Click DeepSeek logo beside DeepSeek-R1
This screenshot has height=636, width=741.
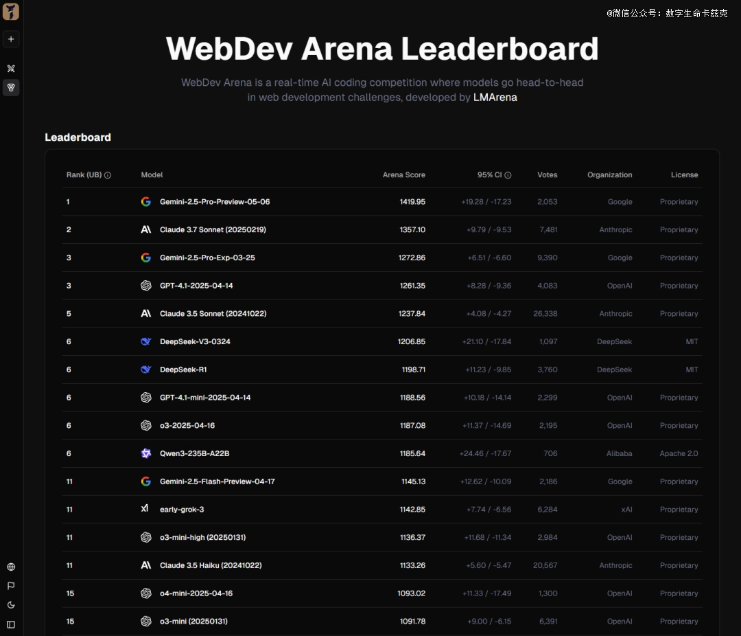tap(146, 369)
